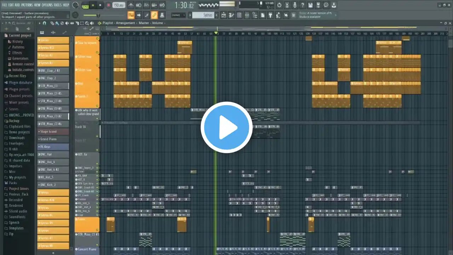The width and height of the screenshot is (453, 255).
Task: Open the project files page icon
Action: click(x=262, y=15)
